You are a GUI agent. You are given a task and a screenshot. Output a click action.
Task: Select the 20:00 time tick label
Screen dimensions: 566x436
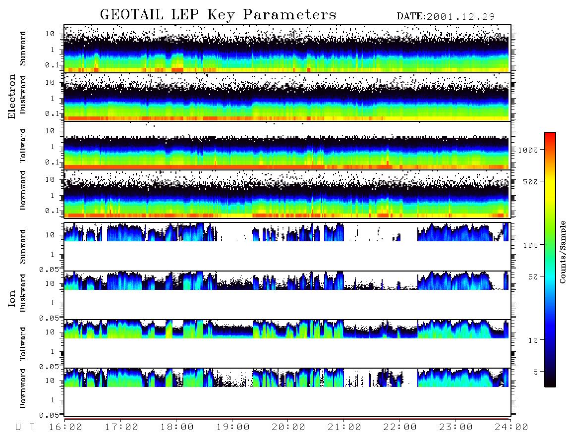click(x=288, y=427)
